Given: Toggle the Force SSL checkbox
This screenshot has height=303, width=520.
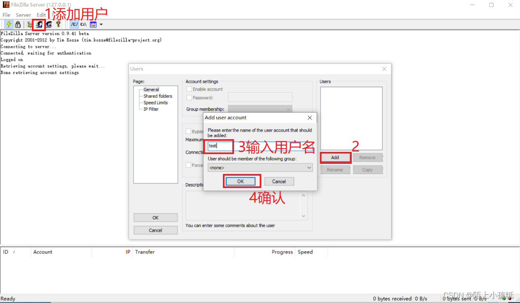Looking at the screenshot, I should tap(188, 165).
